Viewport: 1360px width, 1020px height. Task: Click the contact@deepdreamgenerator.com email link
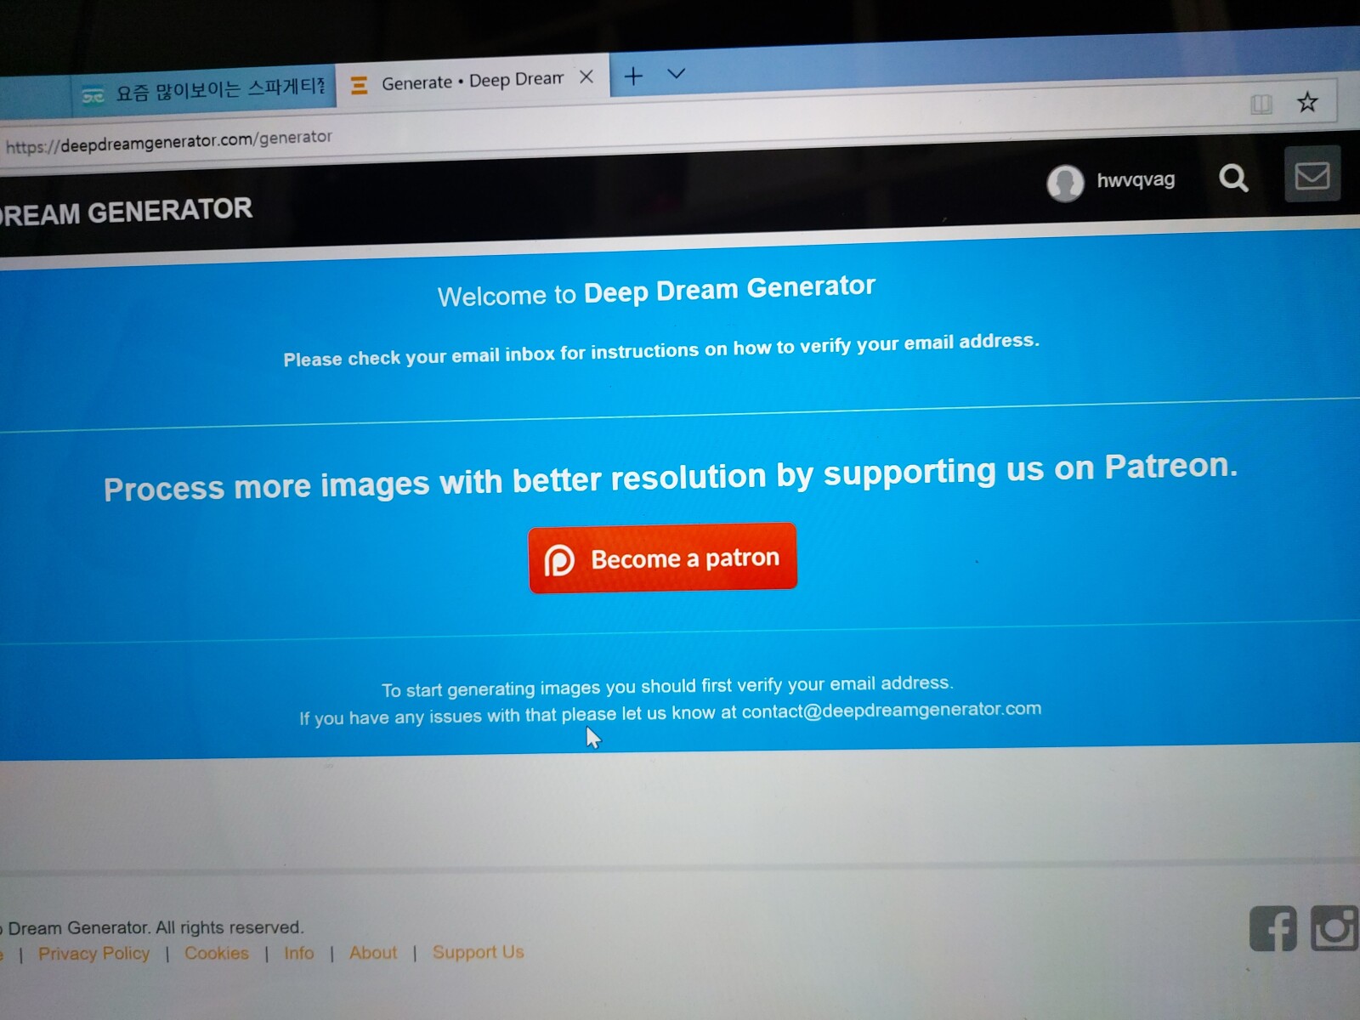(891, 711)
